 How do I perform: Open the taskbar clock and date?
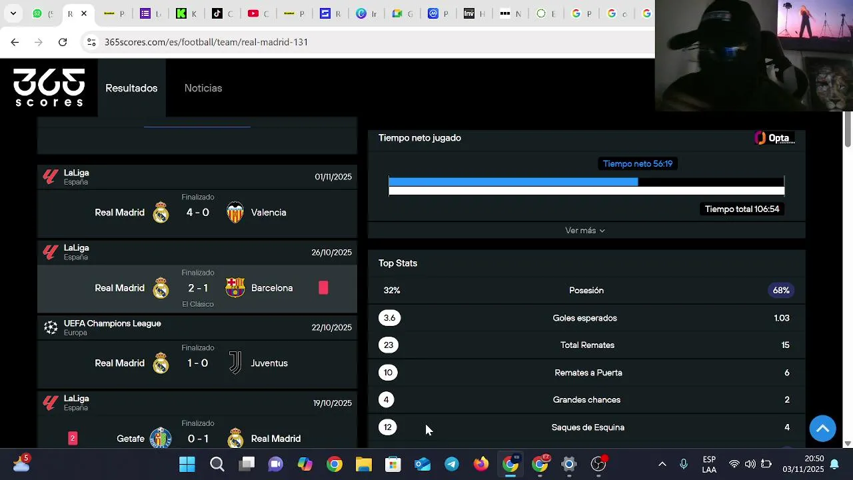pyautogui.click(x=804, y=464)
